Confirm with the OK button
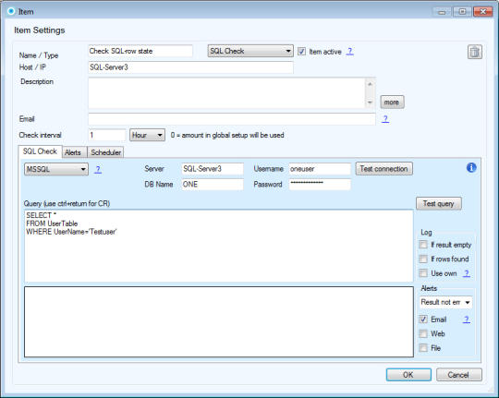 coord(408,375)
